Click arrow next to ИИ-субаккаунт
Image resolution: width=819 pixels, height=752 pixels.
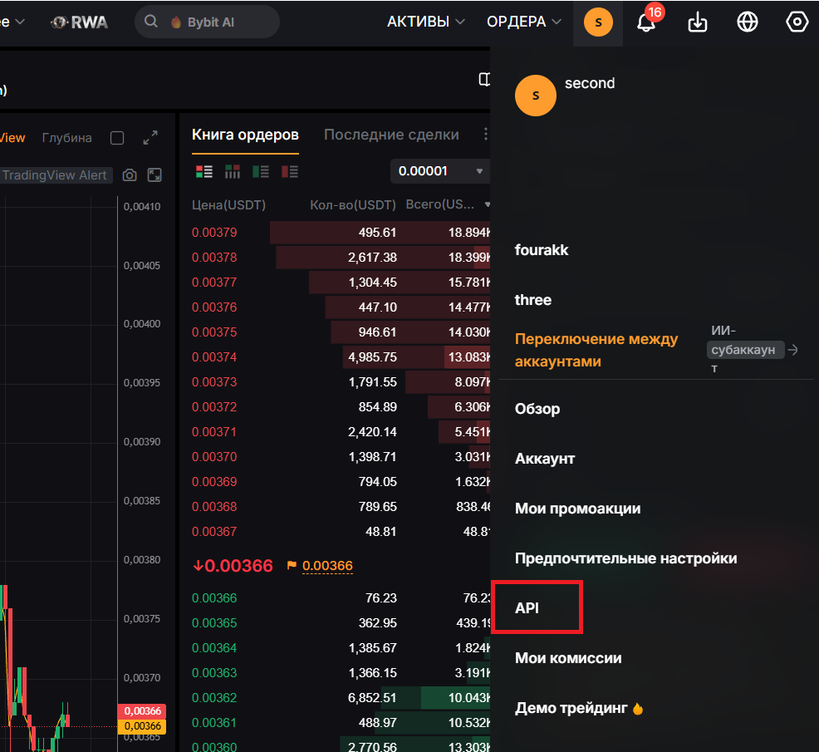point(793,350)
